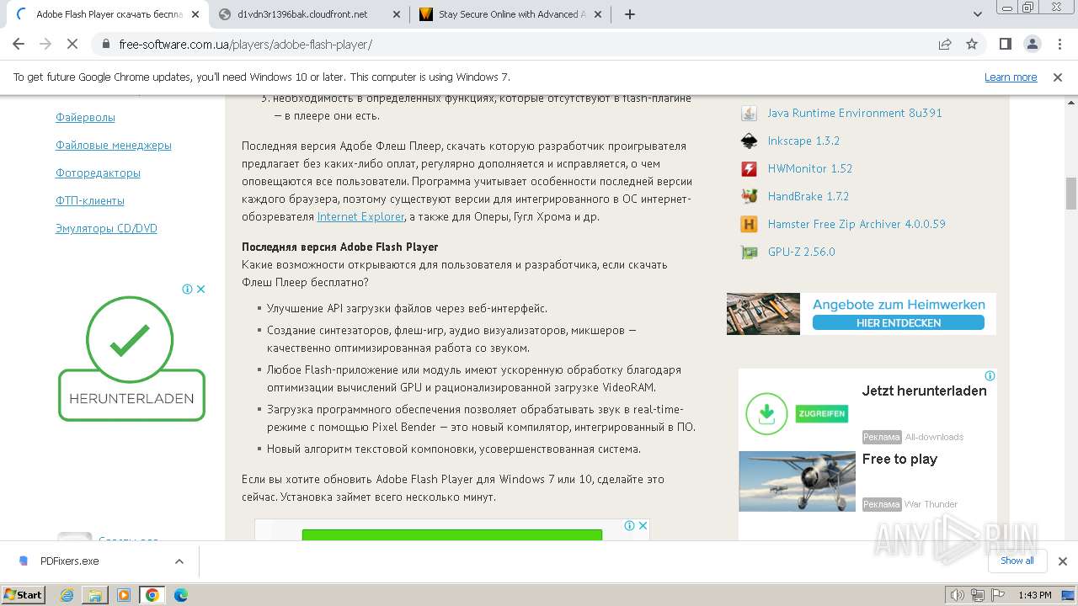The width and height of the screenshot is (1078, 606).
Task: Close the Adobe Flash Player tab
Action: tap(195, 14)
